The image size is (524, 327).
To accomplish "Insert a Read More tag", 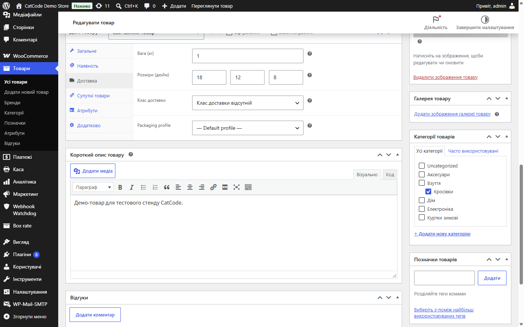I will [x=225, y=187].
